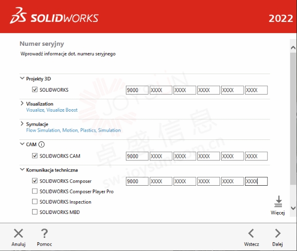The image size is (297, 251).
Task: Focus last SOLIDWORKS Composer serial field
Action: pos(256,181)
